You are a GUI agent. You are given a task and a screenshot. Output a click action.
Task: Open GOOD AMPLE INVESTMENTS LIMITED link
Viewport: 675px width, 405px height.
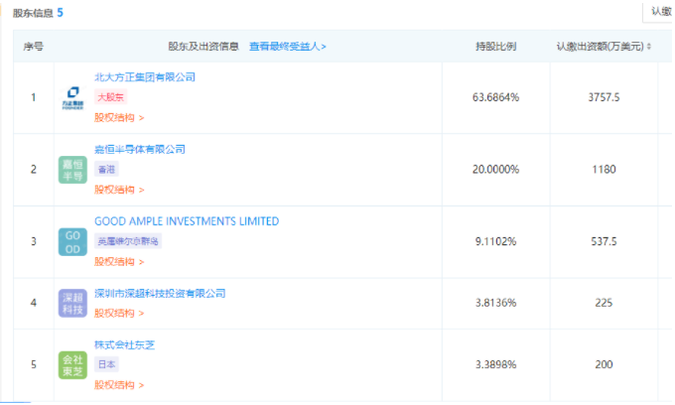coord(187,221)
